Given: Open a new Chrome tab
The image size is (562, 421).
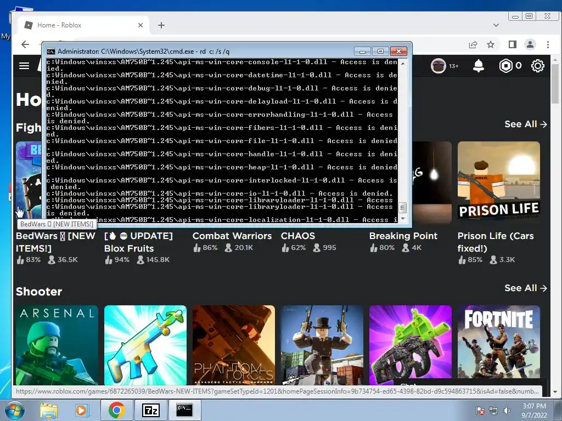Looking at the screenshot, I should pyautogui.click(x=161, y=25).
